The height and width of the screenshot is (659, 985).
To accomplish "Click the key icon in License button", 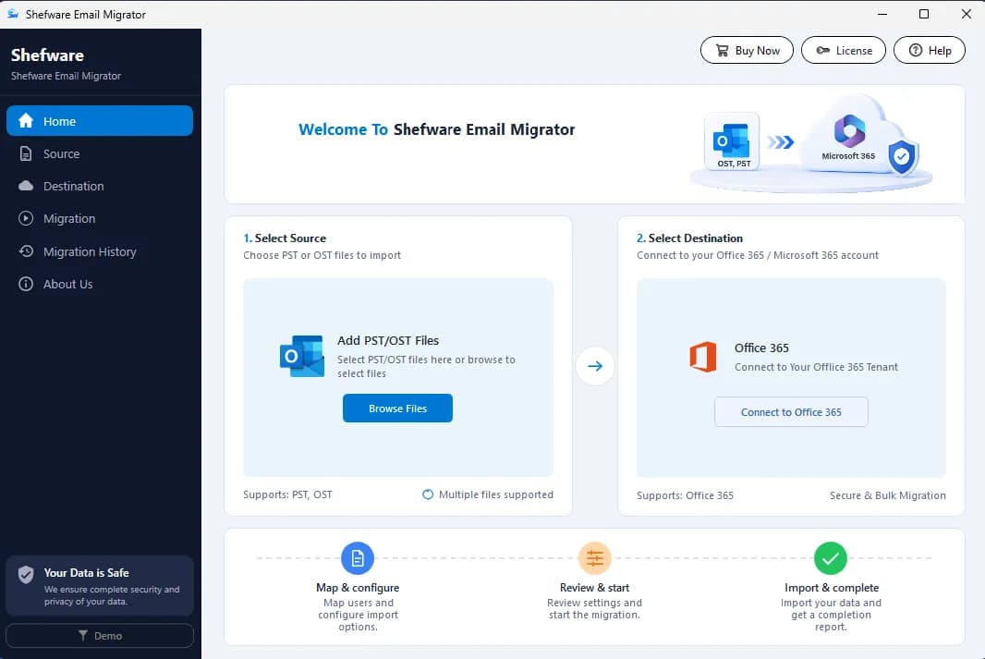I will 823,50.
